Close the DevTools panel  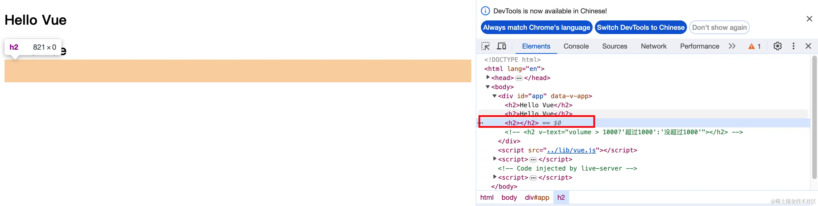point(808,46)
